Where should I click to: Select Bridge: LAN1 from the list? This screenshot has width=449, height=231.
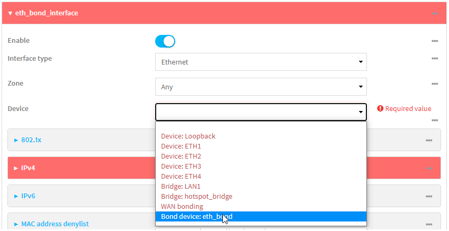181,186
